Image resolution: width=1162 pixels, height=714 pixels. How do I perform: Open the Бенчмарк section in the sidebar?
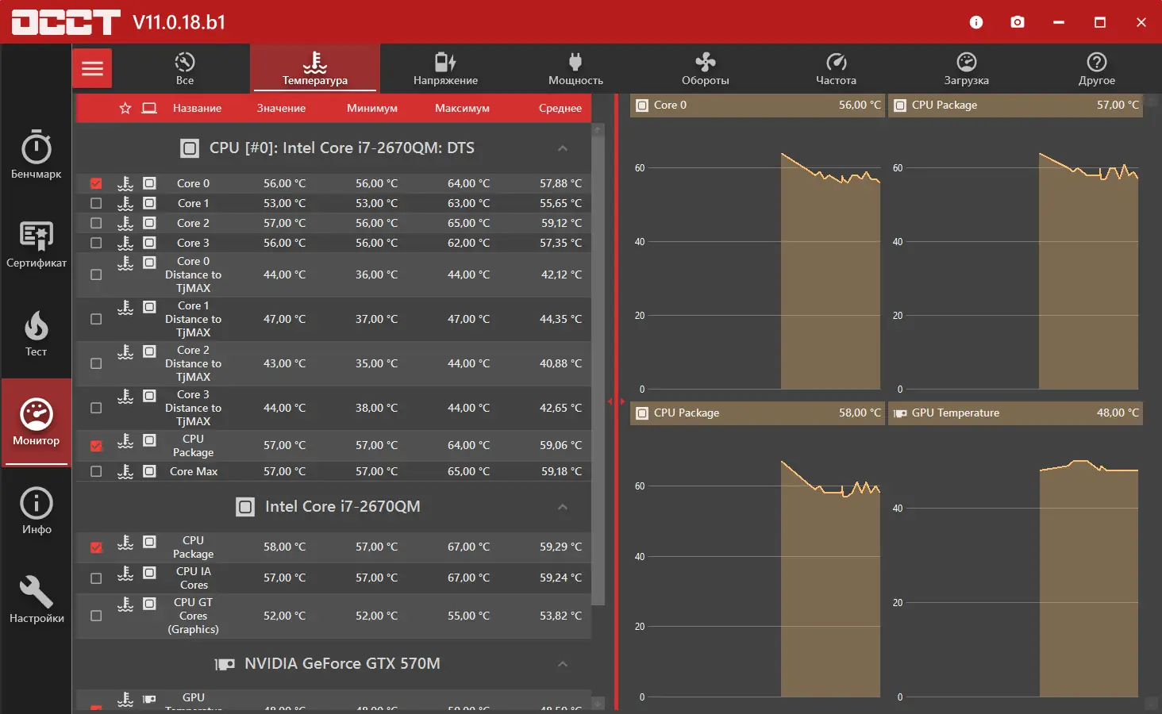click(x=37, y=155)
